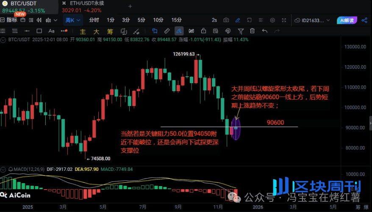
Task: Take a chart screenshot with camera icon
Action: click(226, 20)
